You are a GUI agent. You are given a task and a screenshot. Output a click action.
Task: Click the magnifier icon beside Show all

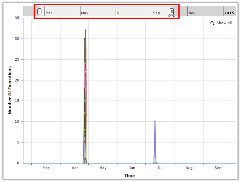(212, 23)
